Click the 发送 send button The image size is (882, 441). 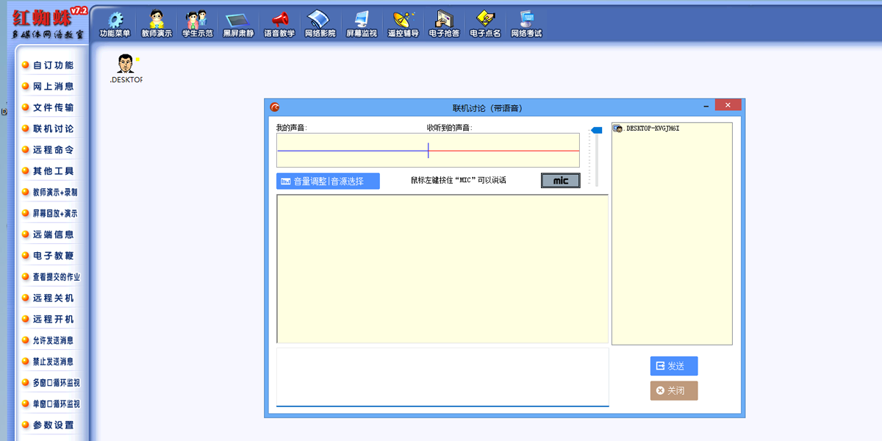[x=673, y=365]
